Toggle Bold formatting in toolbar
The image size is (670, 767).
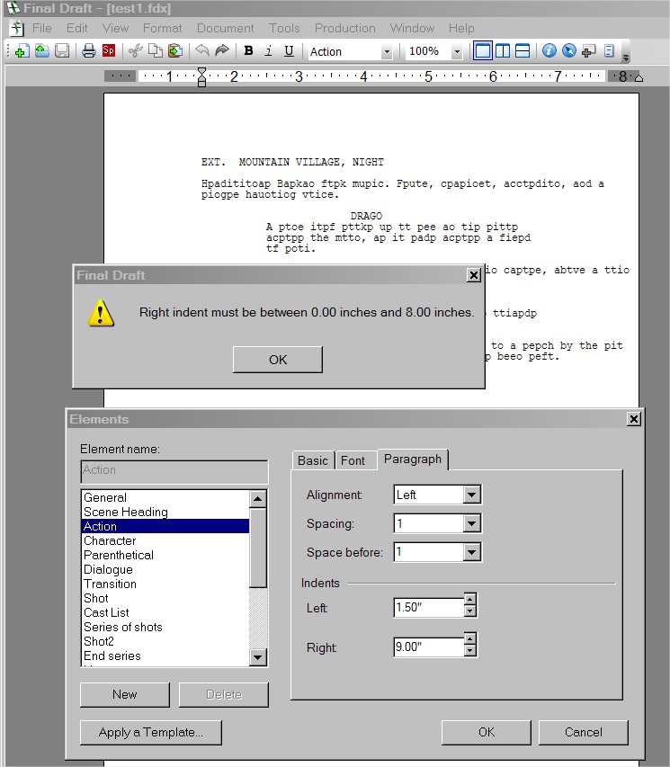click(249, 51)
